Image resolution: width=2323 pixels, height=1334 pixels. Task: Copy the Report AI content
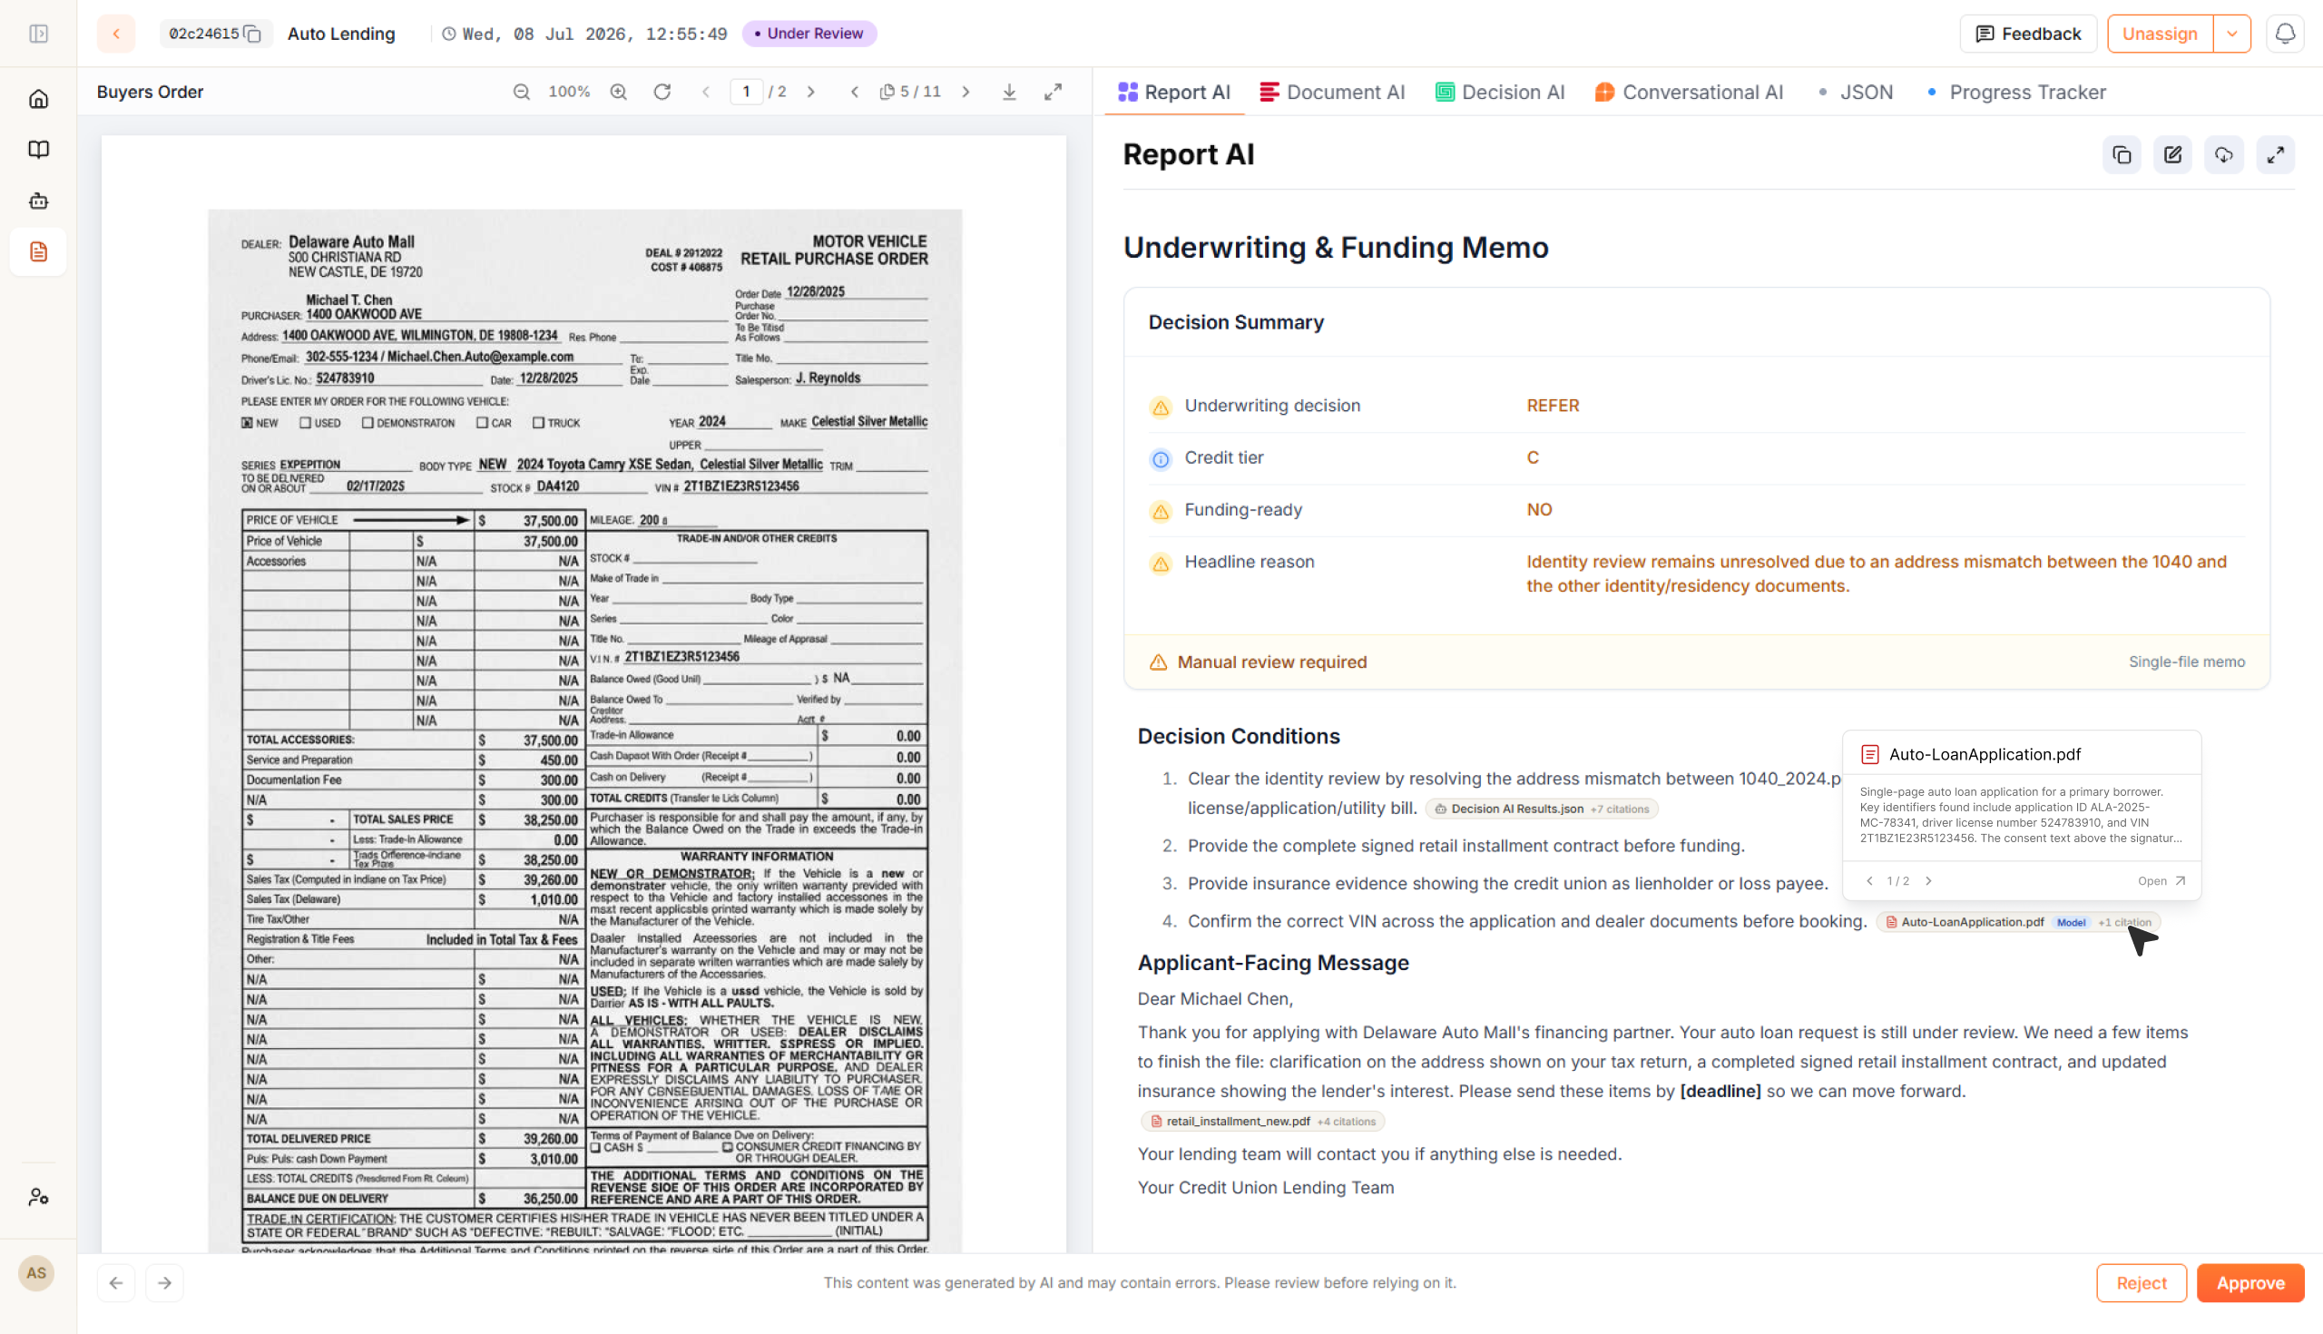coord(2122,155)
